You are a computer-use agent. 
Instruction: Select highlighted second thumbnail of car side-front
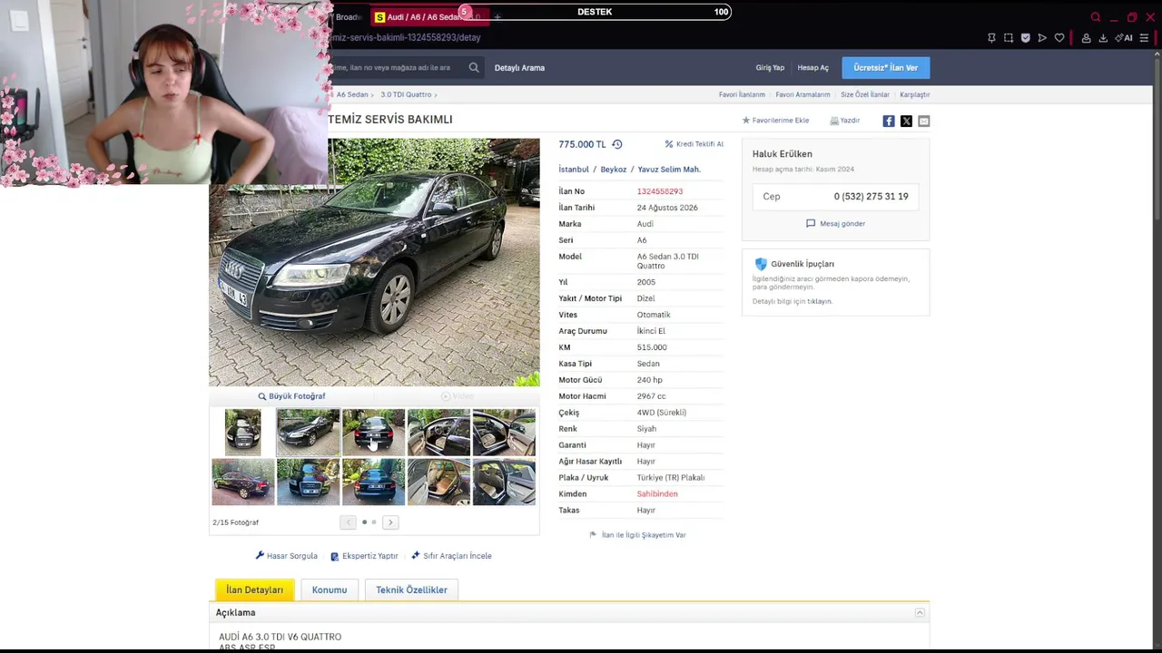click(x=308, y=432)
